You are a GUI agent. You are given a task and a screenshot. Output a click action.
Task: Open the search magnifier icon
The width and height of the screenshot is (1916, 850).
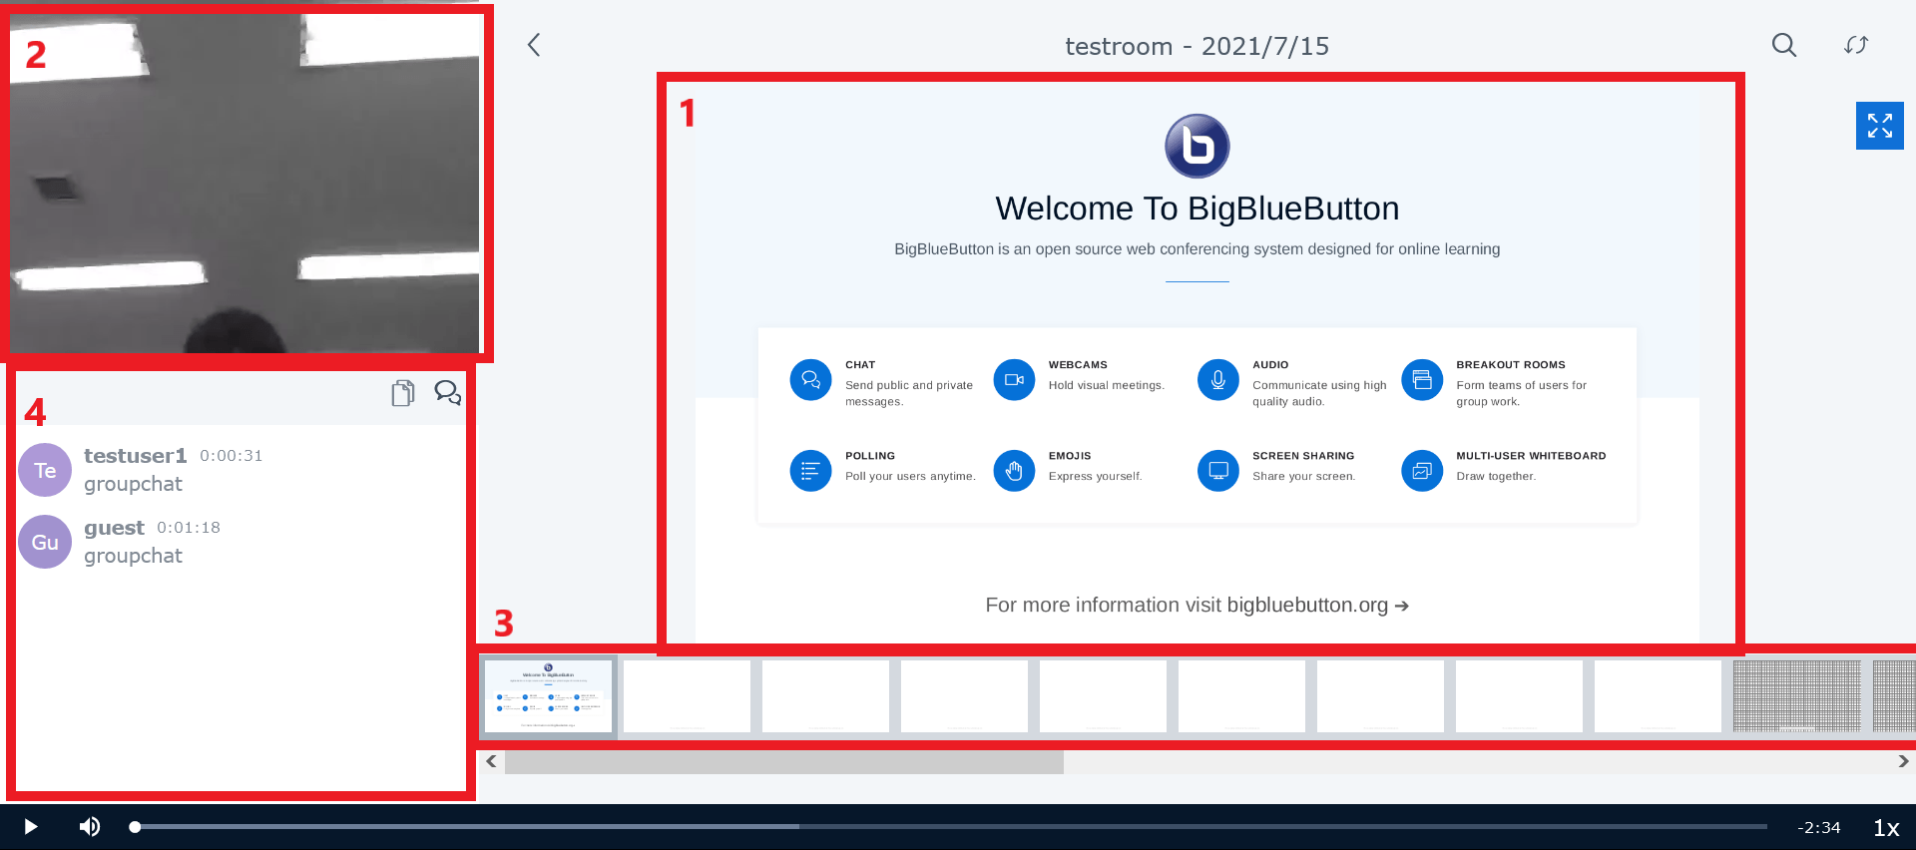tap(1784, 45)
